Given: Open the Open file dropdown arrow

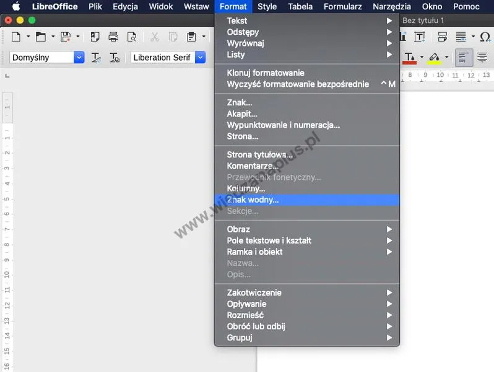Looking at the screenshot, I should (53, 37).
